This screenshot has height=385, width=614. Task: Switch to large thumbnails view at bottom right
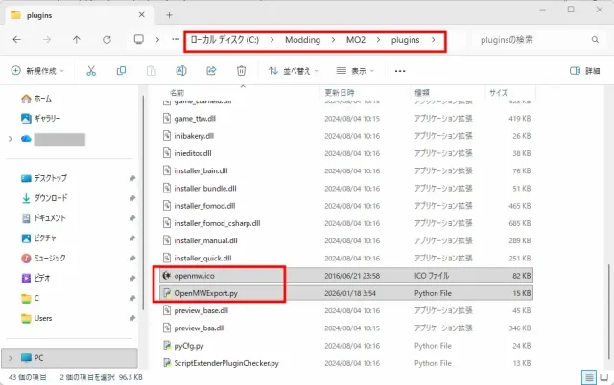pos(604,377)
